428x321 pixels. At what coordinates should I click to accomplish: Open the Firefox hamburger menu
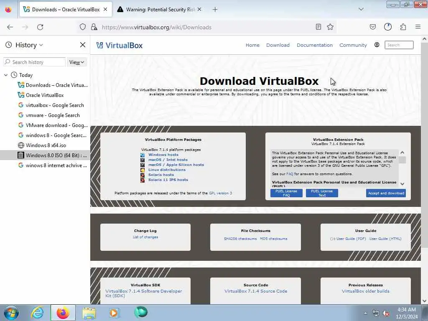tap(418, 27)
